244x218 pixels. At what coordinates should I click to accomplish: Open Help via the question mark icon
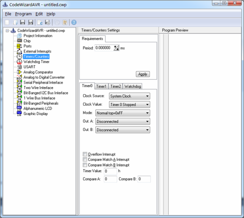[74, 22]
